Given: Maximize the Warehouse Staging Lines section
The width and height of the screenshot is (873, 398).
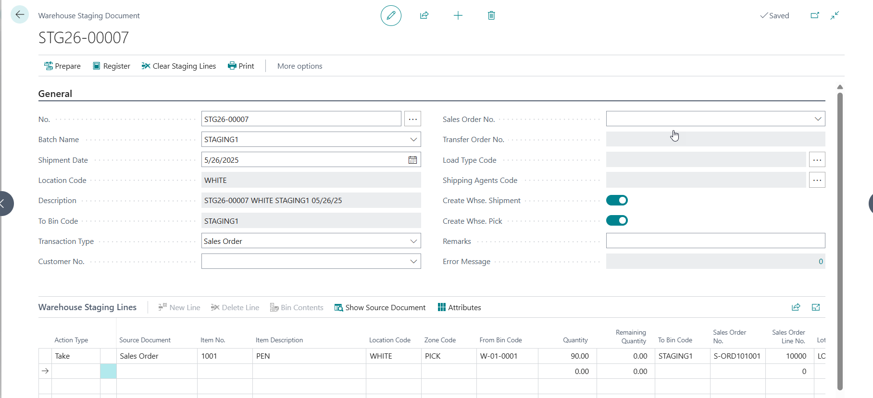Looking at the screenshot, I should click(815, 307).
